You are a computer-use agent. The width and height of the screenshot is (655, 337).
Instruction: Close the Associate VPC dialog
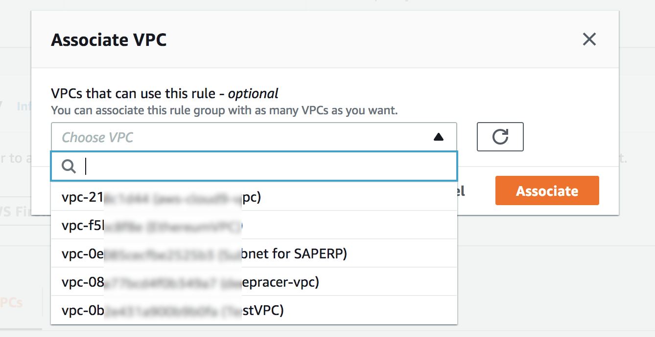pos(589,39)
